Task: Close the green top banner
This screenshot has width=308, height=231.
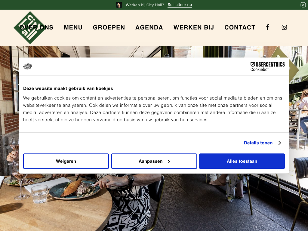Action: pyautogui.click(x=303, y=5)
